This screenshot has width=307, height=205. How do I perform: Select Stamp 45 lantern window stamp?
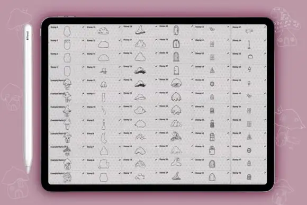pyautogui.click(x=212, y=124)
